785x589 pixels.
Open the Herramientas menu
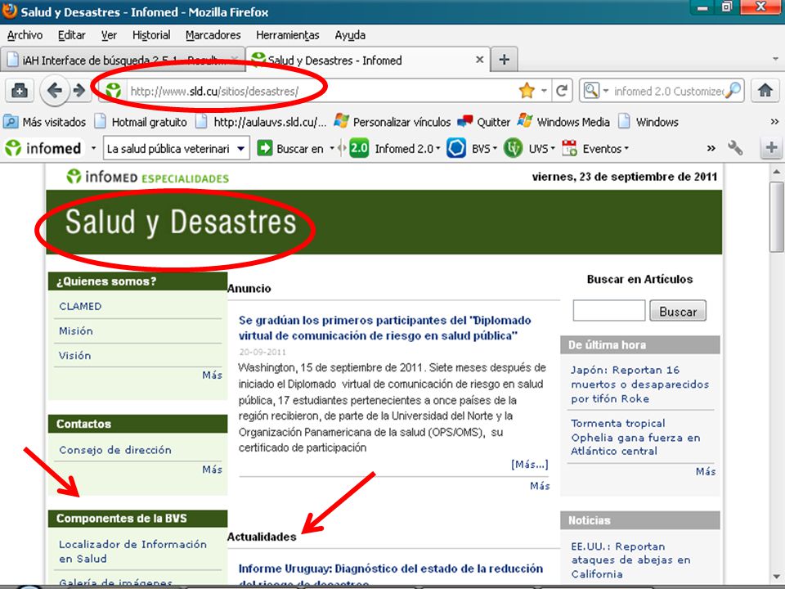click(x=287, y=35)
